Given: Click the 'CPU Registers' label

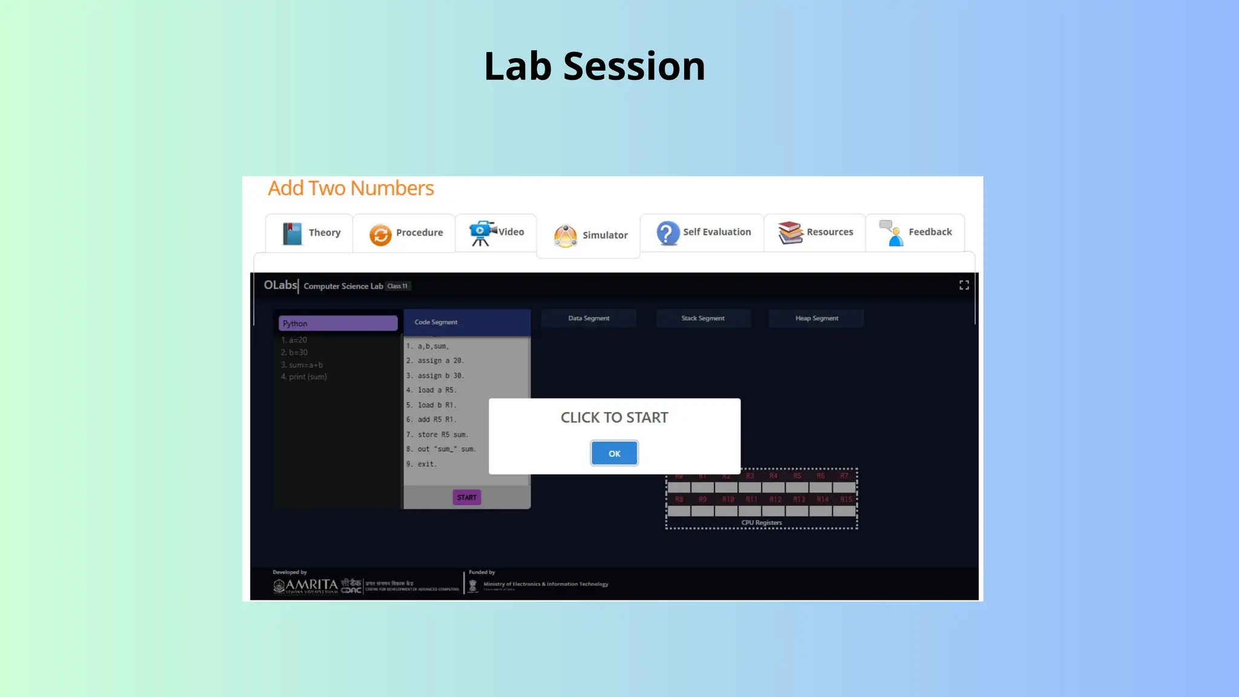Looking at the screenshot, I should (762, 523).
